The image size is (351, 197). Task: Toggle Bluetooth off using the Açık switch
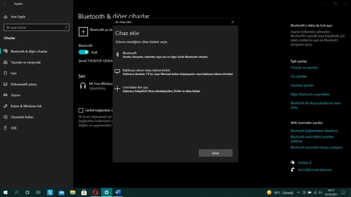[83, 52]
